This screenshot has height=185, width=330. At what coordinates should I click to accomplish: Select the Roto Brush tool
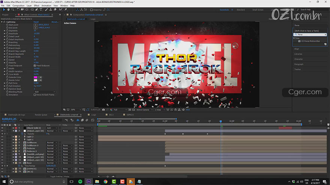pyautogui.click(x=61, y=10)
